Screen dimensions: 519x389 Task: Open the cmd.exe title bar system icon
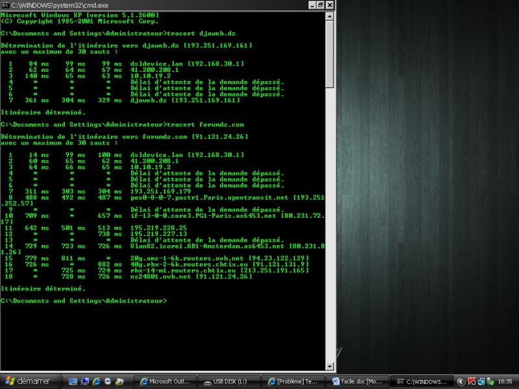point(5,5)
